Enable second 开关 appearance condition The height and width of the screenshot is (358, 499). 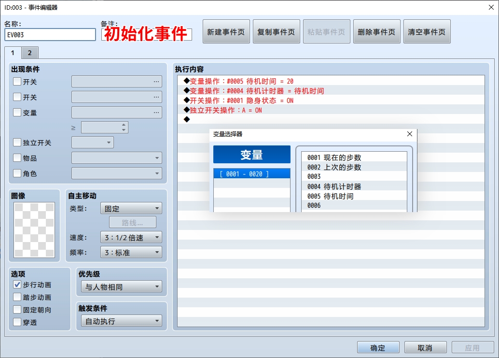pos(17,97)
